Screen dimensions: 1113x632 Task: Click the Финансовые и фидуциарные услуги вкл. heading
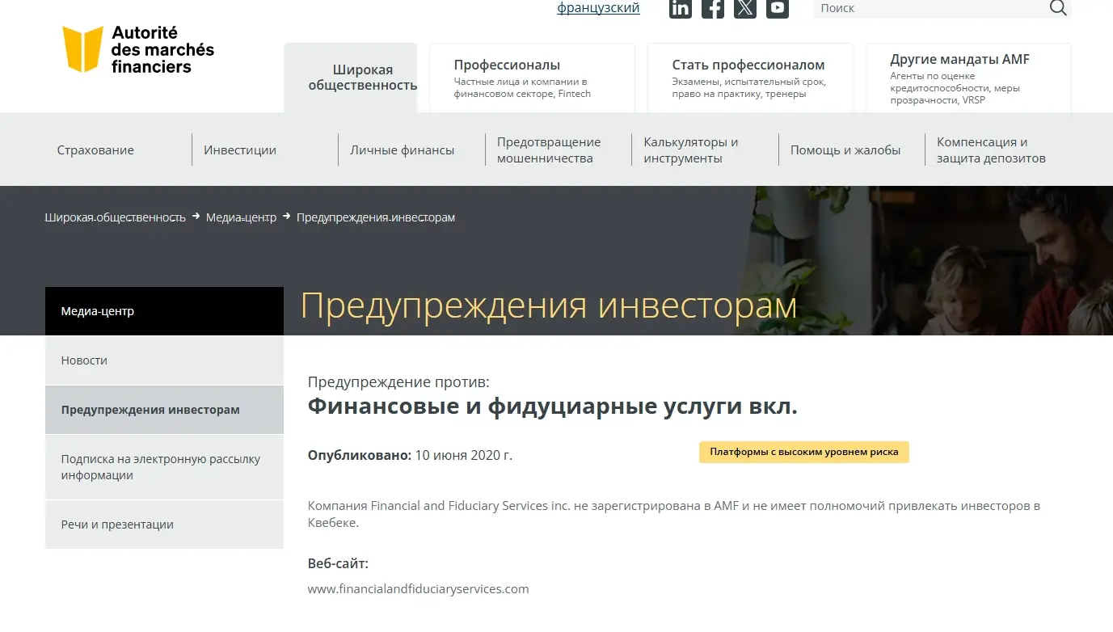tap(553, 407)
